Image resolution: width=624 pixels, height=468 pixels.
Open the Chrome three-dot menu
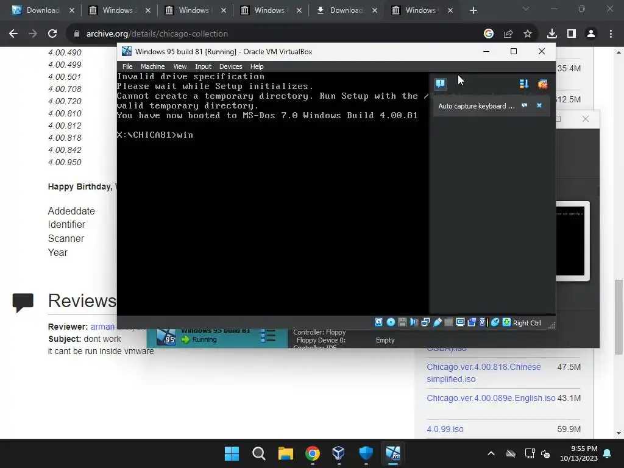(x=611, y=34)
